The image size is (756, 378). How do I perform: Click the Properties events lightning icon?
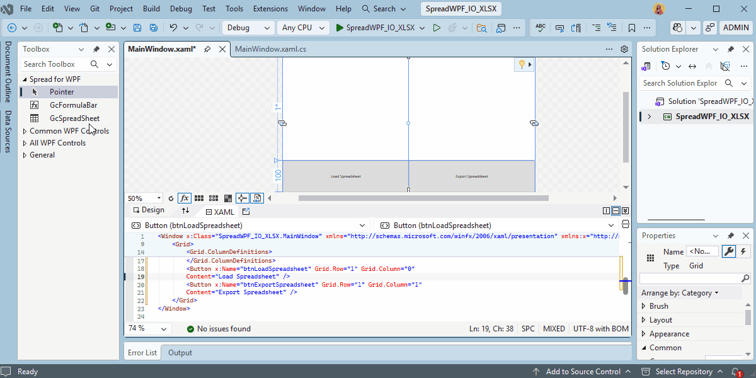743,251
